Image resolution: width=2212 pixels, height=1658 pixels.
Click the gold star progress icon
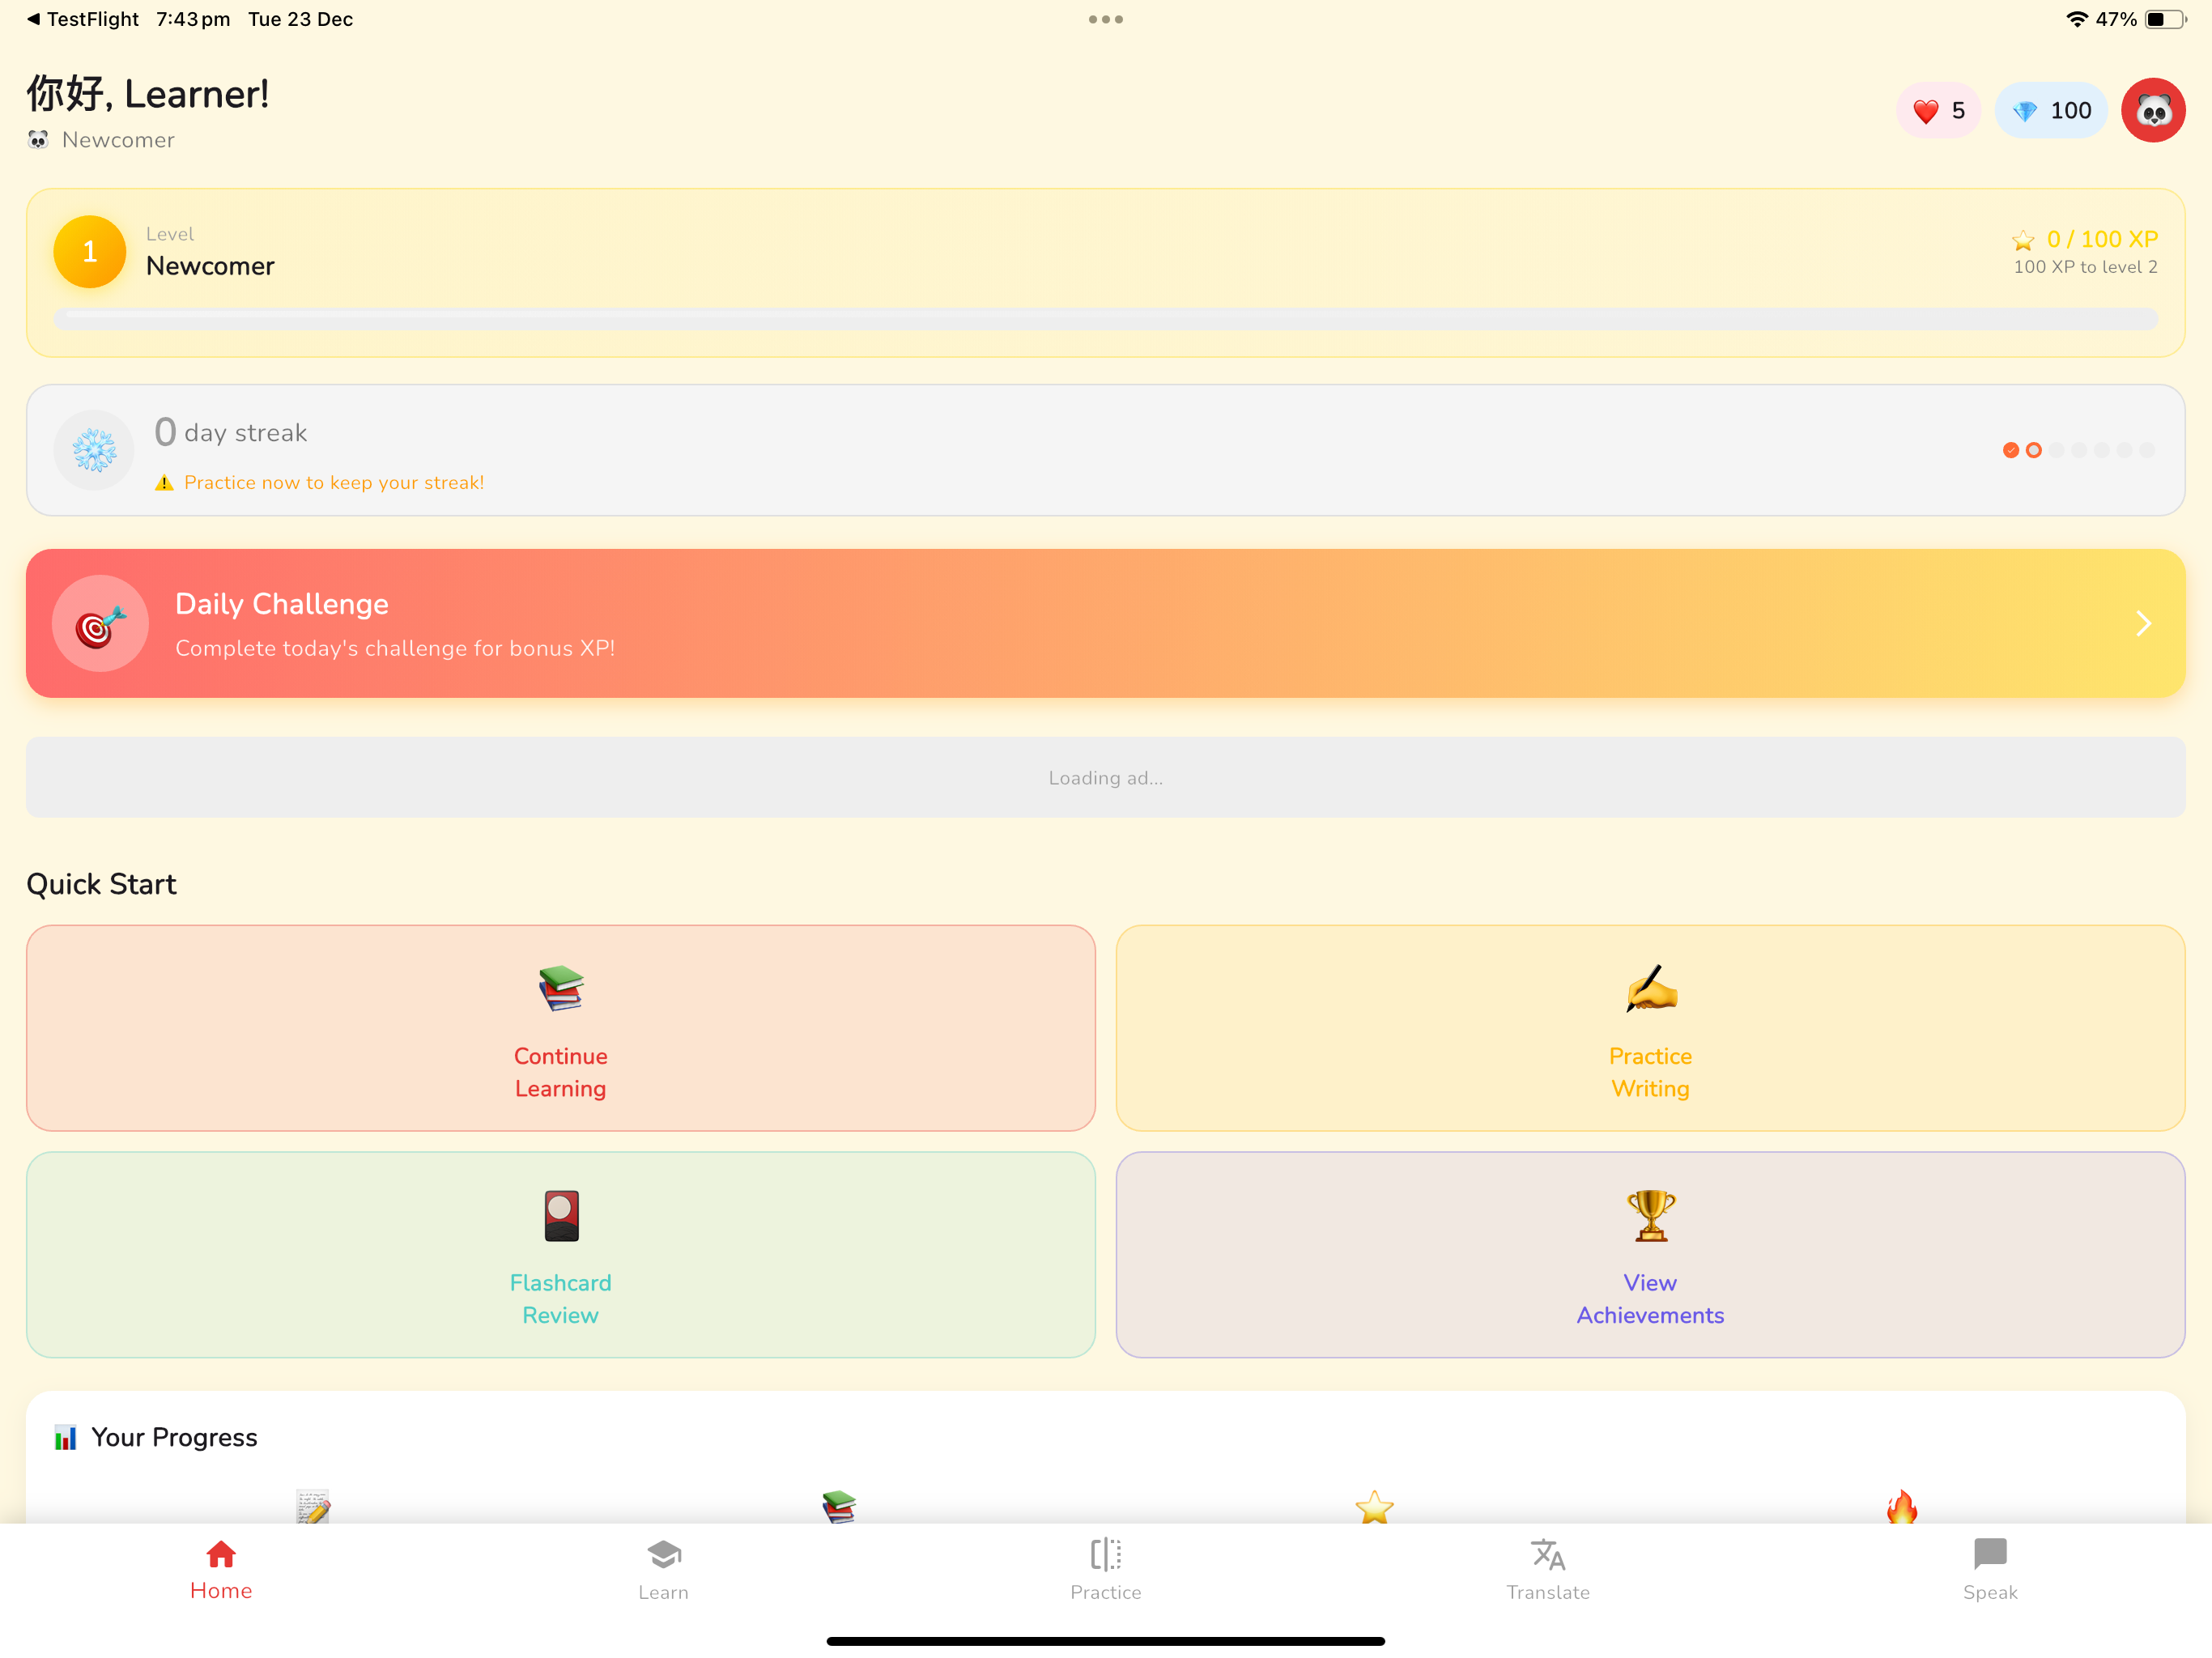(x=1374, y=1507)
